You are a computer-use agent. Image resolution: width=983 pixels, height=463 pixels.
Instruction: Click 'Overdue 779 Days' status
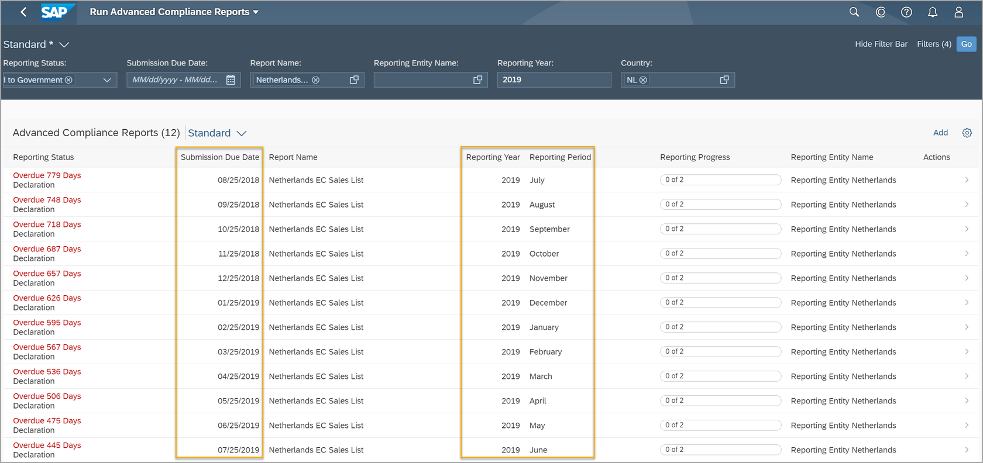click(x=47, y=175)
